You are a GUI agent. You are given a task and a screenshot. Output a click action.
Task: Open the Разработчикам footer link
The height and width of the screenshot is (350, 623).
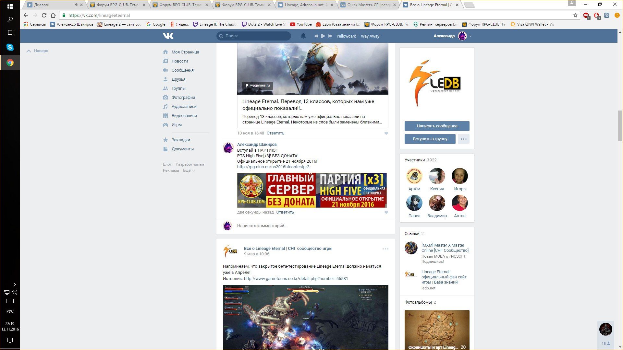(190, 164)
